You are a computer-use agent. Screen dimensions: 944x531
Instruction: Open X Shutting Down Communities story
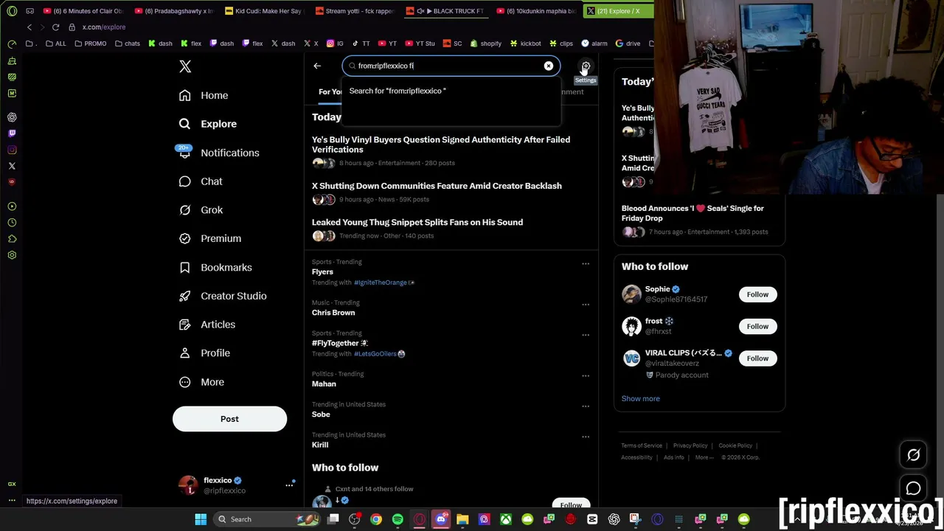tap(437, 186)
